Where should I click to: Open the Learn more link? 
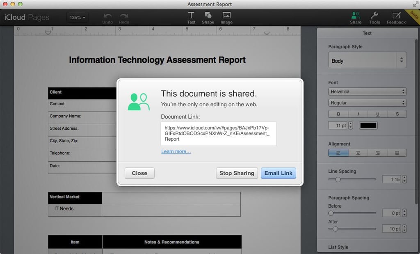click(x=176, y=151)
